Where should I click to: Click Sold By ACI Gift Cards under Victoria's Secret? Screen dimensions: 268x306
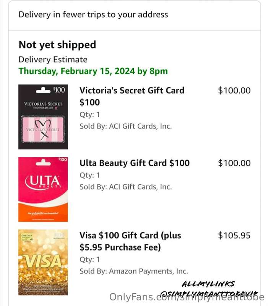126,126
